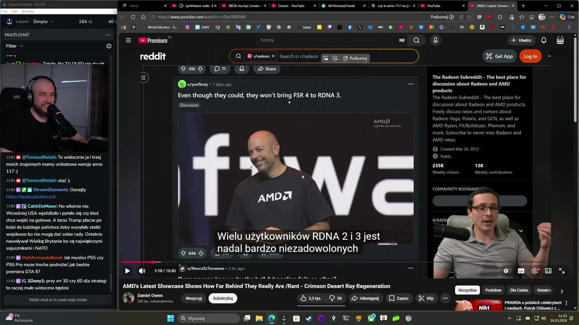Open File Explorer from the taskbar
The image size is (579, 325).
pyautogui.click(x=259, y=318)
